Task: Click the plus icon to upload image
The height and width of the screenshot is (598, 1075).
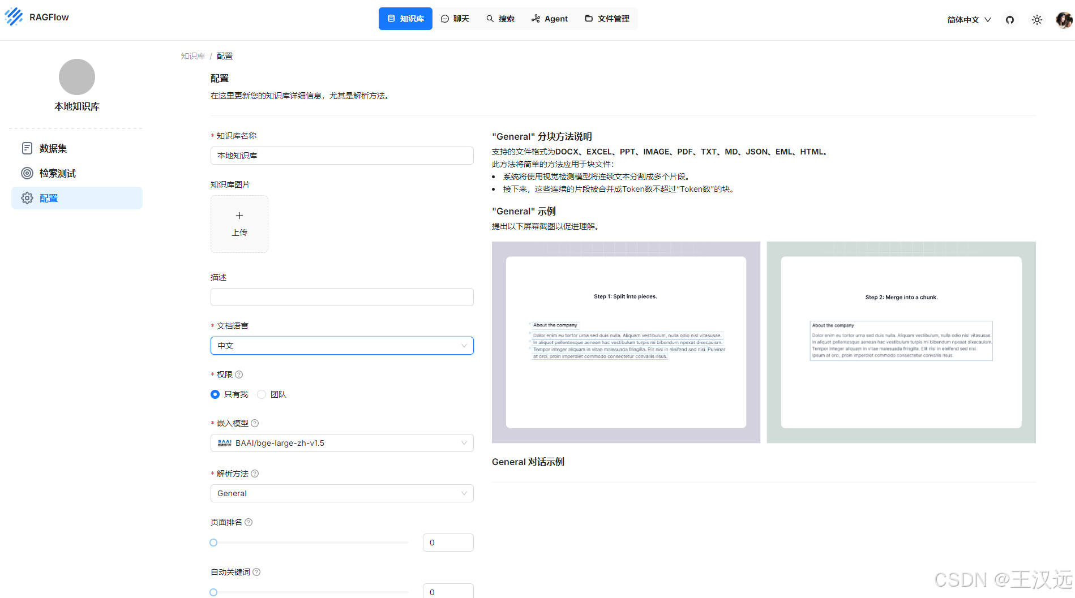Action: [239, 216]
